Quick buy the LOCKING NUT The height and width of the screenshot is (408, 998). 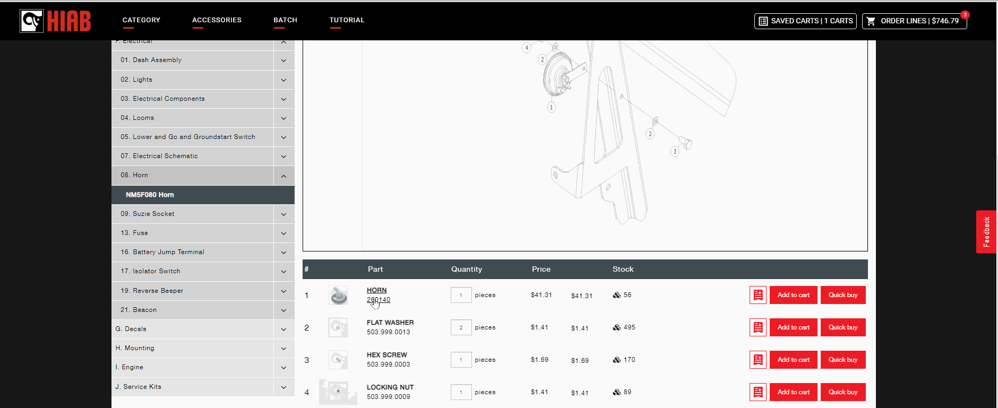pyautogui.click(x=843, y=392)
